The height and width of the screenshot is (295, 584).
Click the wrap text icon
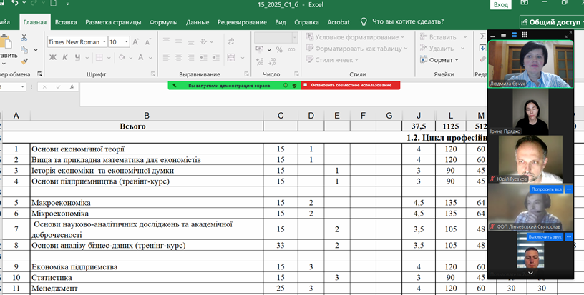click(231, 41)
